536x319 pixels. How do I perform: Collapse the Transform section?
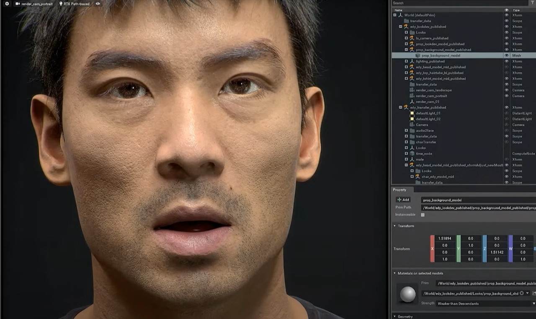(395, 226)
